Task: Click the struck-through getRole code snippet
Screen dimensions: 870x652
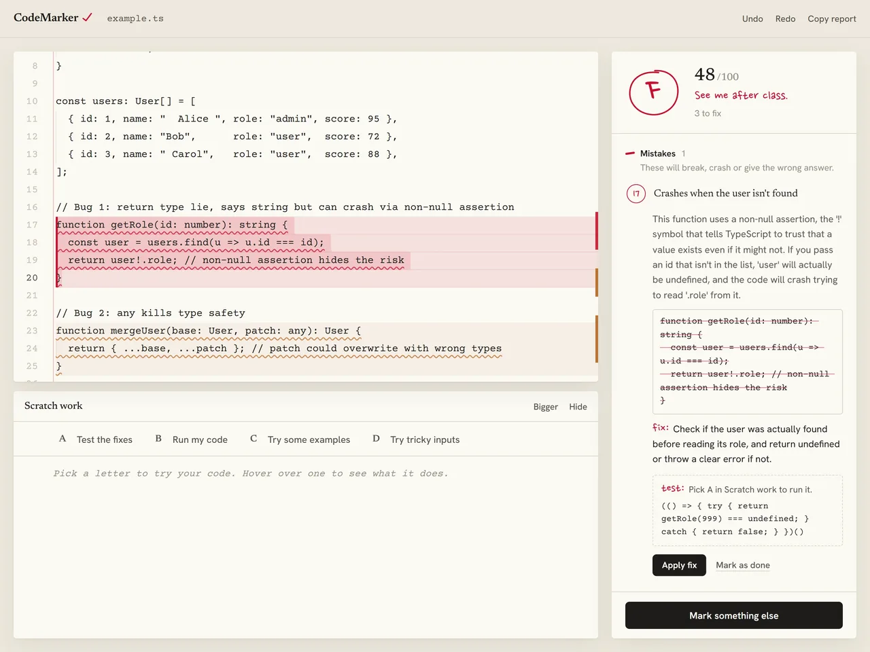Action: point(748,361)
